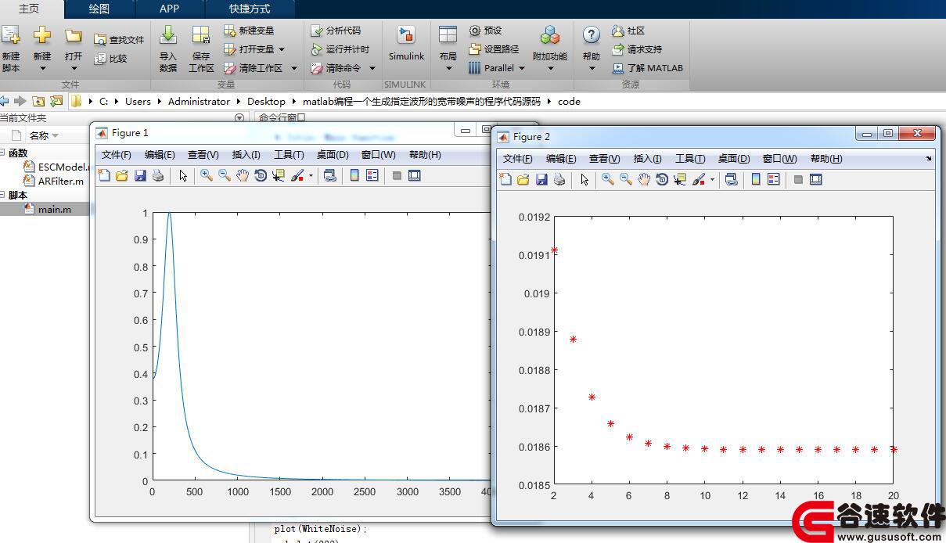Screen dimensions: 946x543
Task: Toggle Zoom In tool in Figure 1
Action: [x=206, y=176]
